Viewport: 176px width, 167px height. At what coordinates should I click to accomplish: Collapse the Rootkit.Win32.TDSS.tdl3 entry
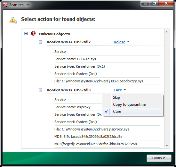coord(40,90)
